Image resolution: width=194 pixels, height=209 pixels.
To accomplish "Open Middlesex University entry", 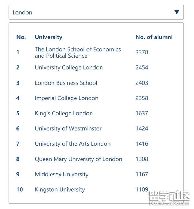I will [x=62, y=174].
